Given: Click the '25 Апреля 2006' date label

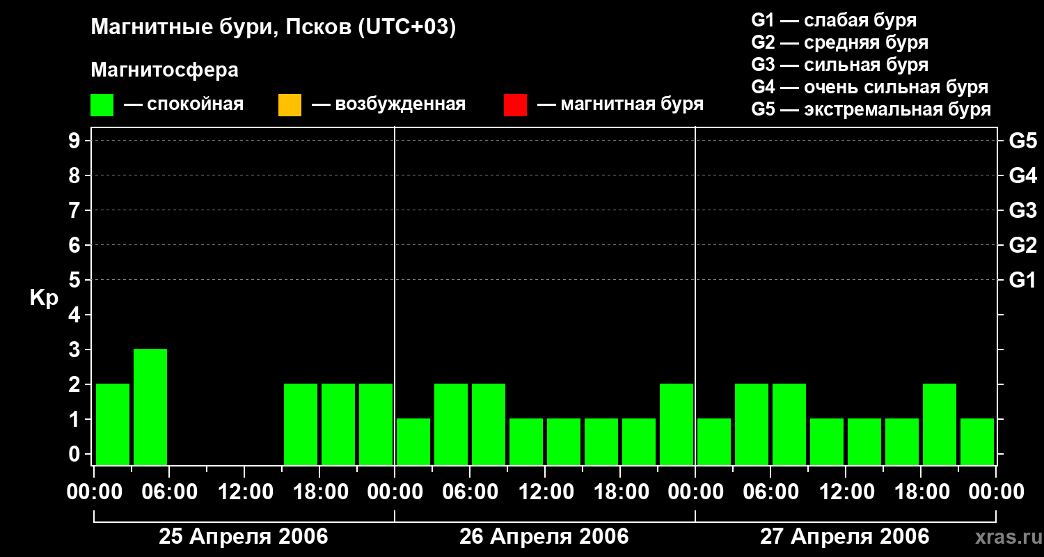Looking at the screenshot, I should point(244,537).
